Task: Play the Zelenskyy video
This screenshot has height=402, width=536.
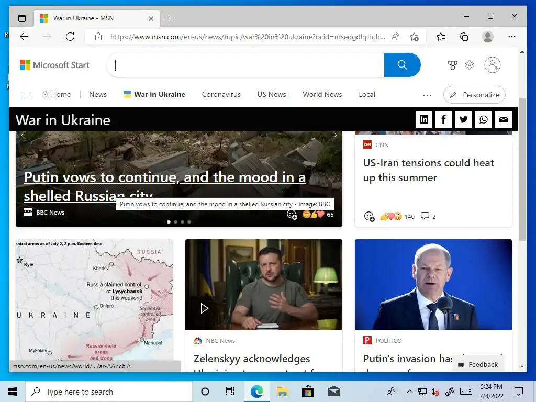Action: (x=204, y=308)
